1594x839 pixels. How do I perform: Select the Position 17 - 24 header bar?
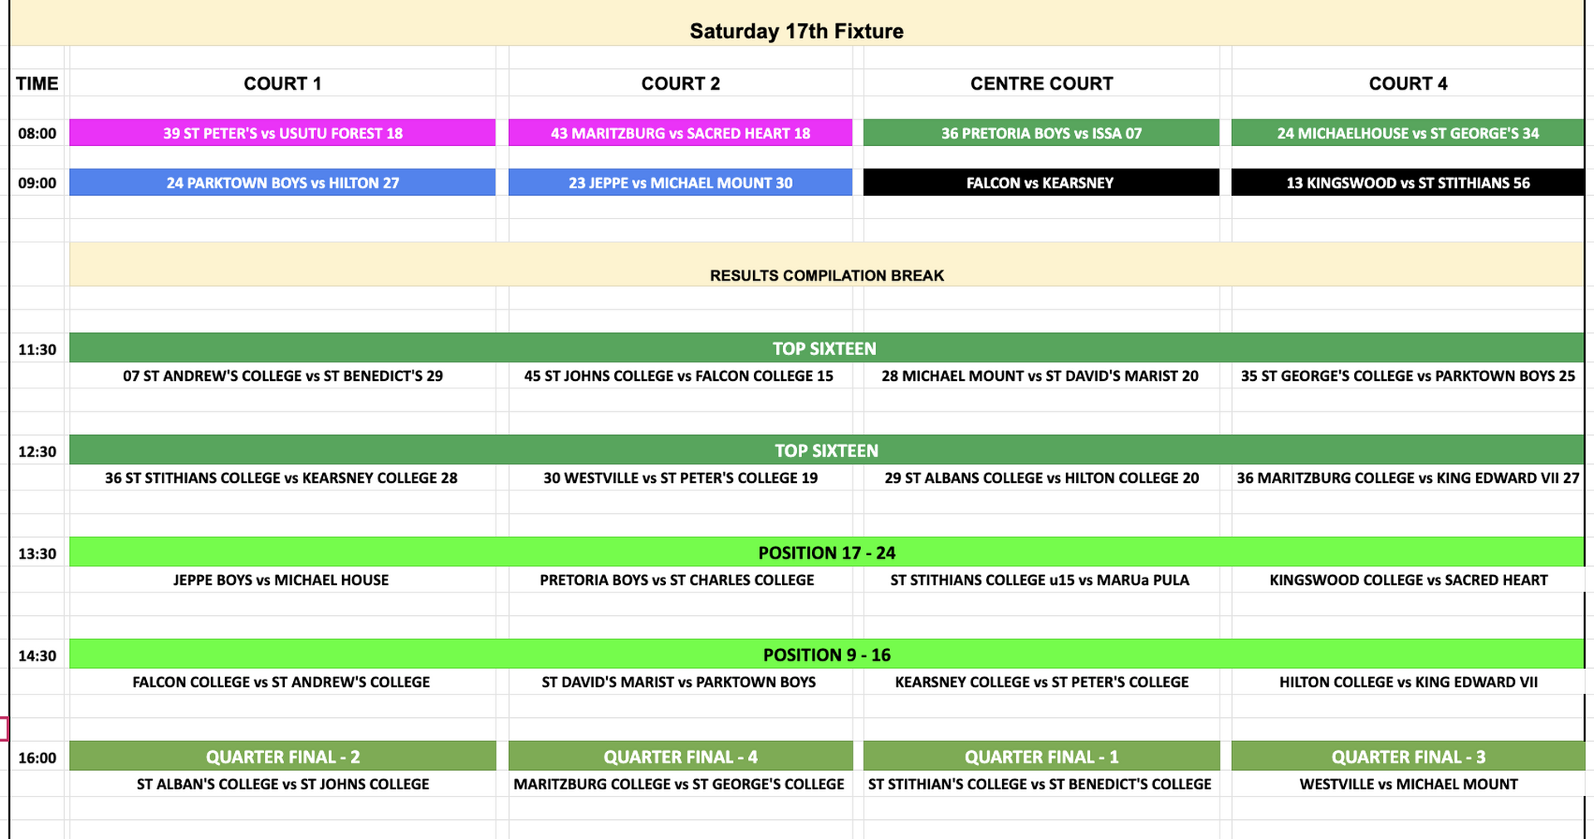click(826, 553)
